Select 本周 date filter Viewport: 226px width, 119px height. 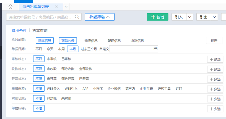(x=61, y=49)
